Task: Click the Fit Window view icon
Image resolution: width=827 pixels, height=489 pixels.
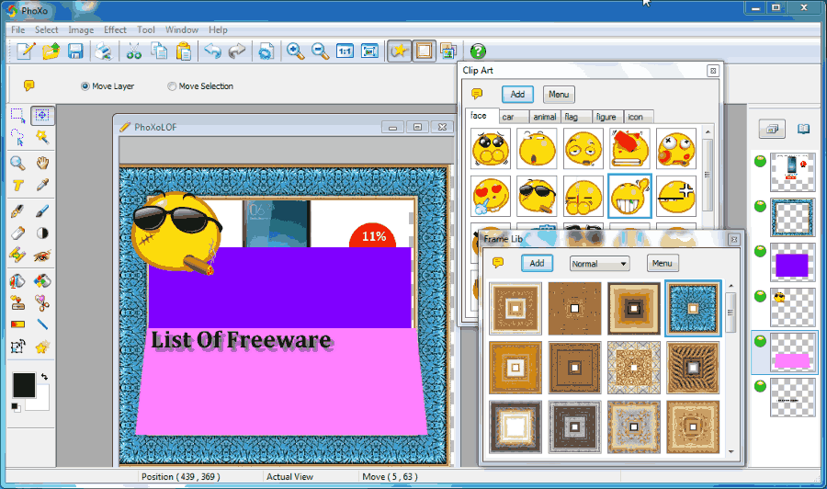Action: (369, 51)
